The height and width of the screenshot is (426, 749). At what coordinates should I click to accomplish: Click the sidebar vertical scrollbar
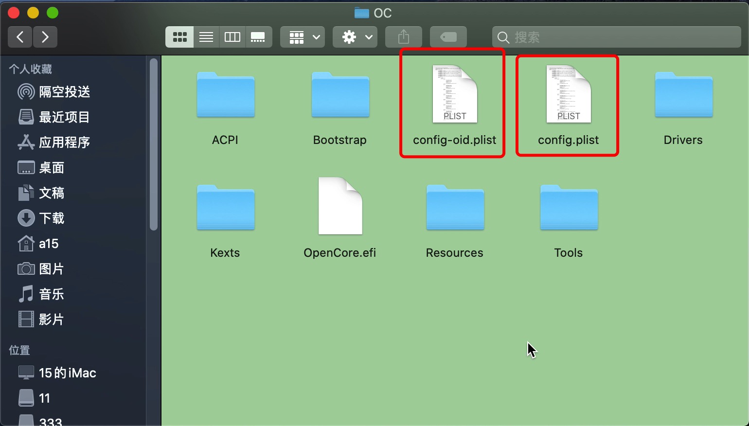click(154, 144)
